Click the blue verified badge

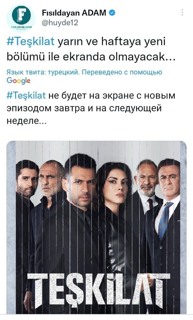112,13
